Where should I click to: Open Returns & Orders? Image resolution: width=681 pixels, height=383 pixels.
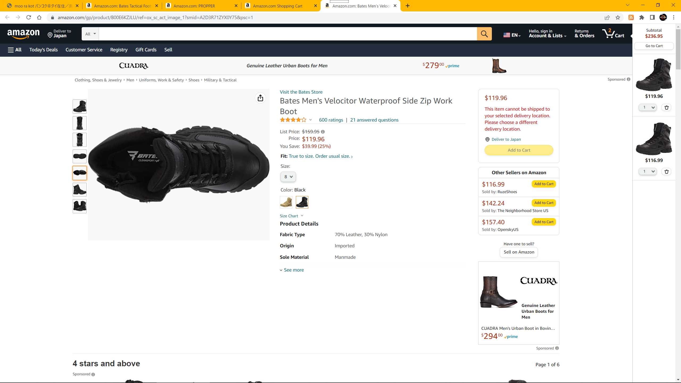coord(584,34)
